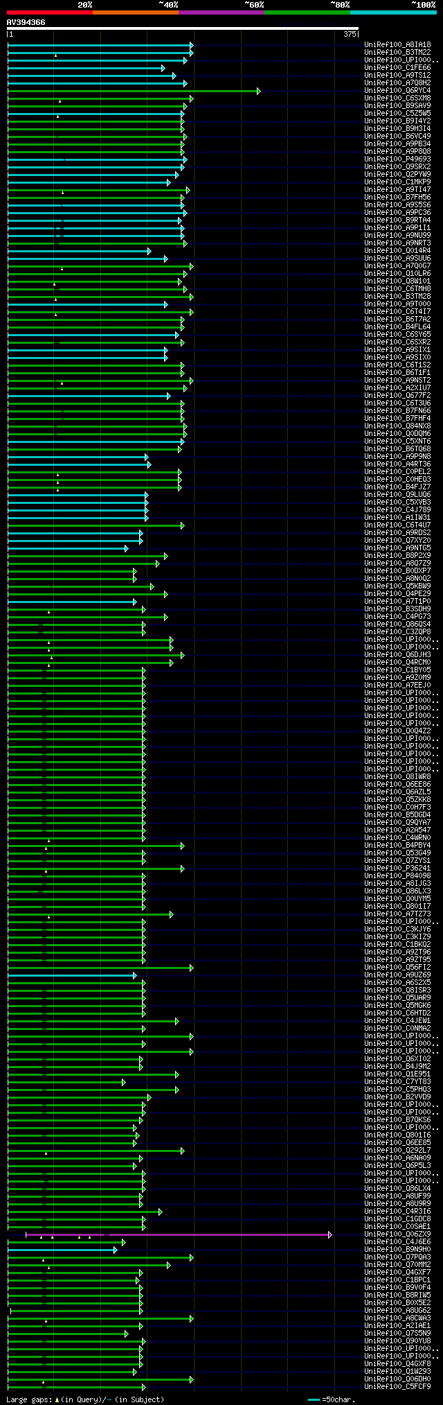Click the UniRef100_B4FJZ7 label
Screen dimensions: 443x1405
click(397, 487)
